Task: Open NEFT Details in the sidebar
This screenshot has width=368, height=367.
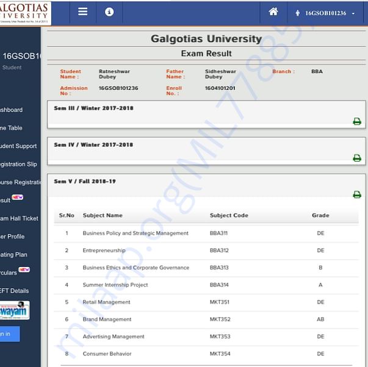Action: point(14,291)
